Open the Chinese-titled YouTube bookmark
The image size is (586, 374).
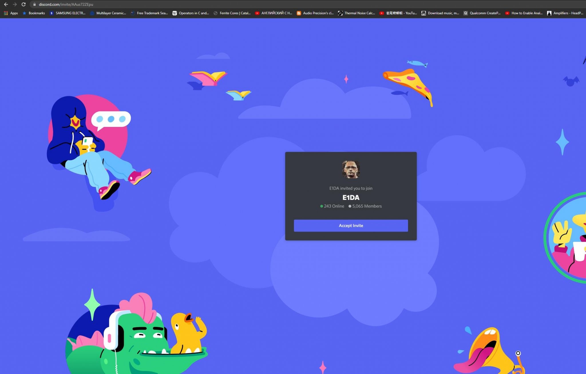(398, 13)
